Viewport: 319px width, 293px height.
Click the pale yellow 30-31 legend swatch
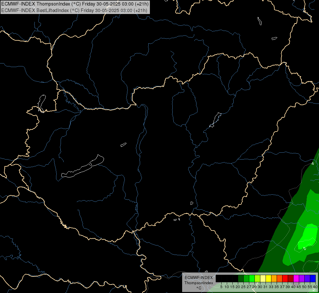pos(263,278)
